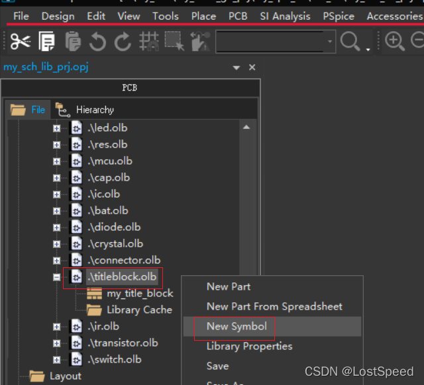
Task: Close the project panel with X
Action: point(252,67)
